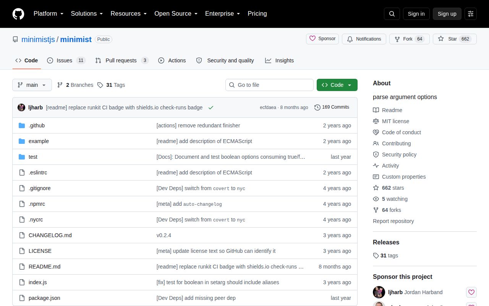489x306 pixels.
Task: Switch to the Pull requests tab
Action: (x=122, y=60)
